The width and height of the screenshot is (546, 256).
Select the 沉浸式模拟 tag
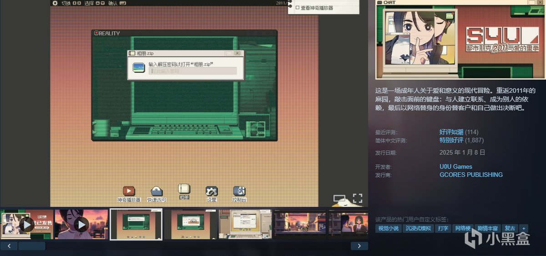point(418,228)
